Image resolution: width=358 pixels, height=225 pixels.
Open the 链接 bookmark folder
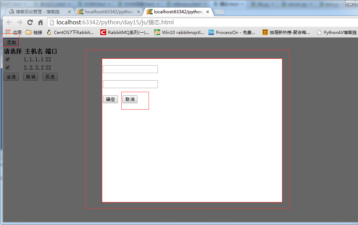tap(34, 32)
